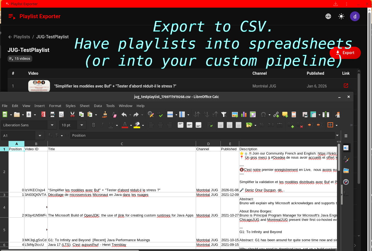Export the spreadsheet directly as PDF

(43, 114)
